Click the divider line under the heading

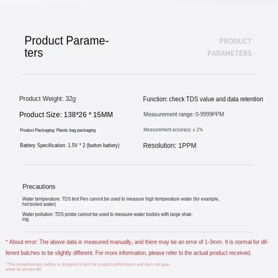pyautogui.click(x=138, y=74)
